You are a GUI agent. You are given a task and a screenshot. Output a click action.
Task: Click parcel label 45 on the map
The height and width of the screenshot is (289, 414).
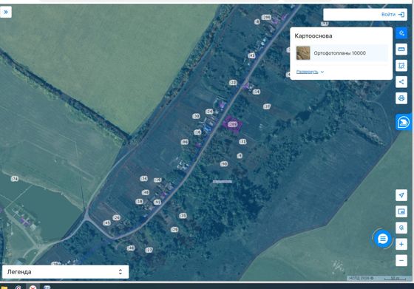point(106,223)
